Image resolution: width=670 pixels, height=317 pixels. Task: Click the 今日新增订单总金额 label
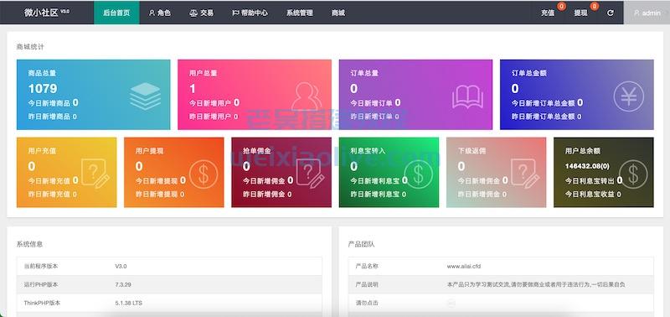(x=543, y=103)
